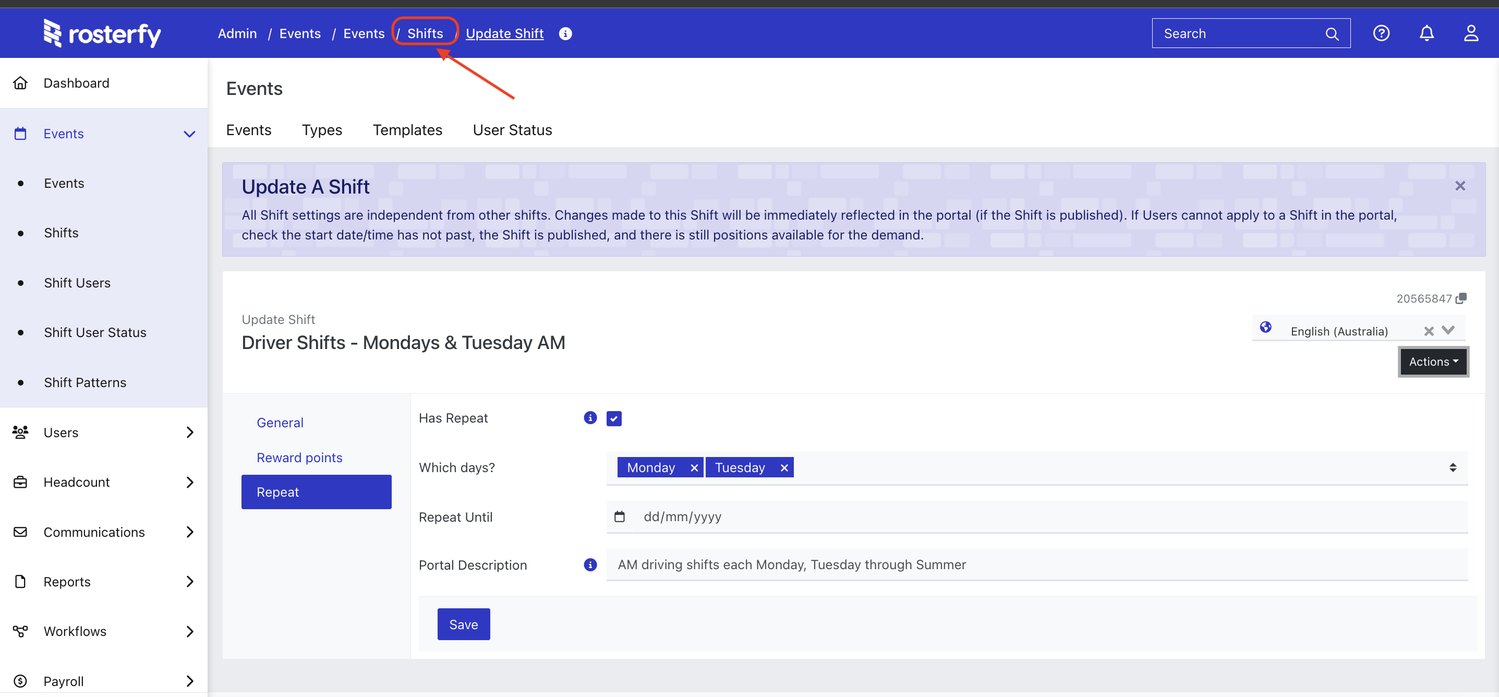The image size is (1499, 697).
Task: Click the Portal Description info icon
Action: pos(590,565)
